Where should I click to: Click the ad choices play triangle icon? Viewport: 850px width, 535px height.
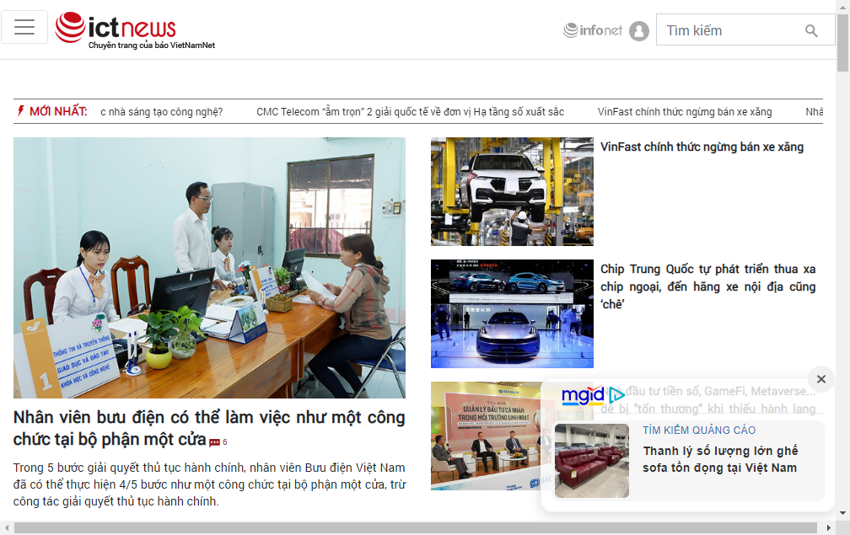[x=616, y=395]
